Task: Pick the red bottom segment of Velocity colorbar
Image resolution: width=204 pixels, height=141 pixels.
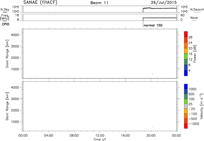Action: 186,126
